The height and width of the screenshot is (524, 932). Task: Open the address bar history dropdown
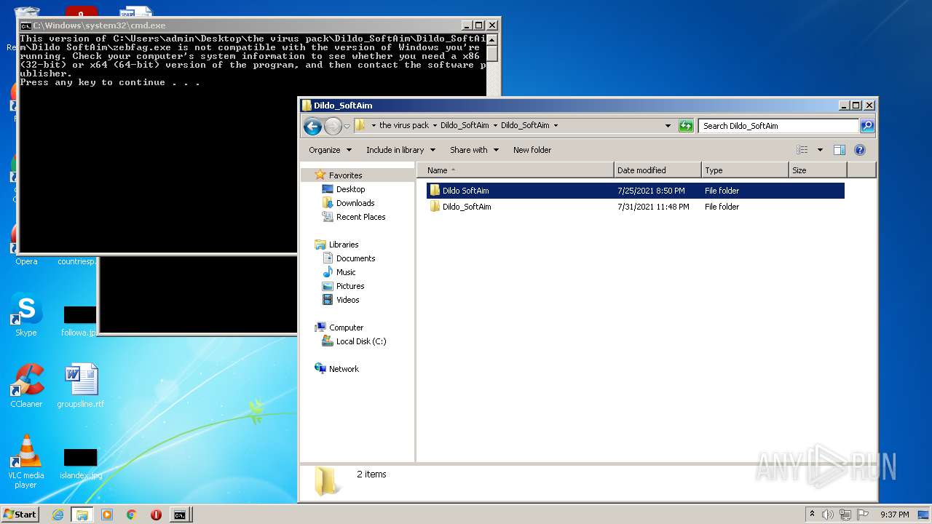point(668,126)
